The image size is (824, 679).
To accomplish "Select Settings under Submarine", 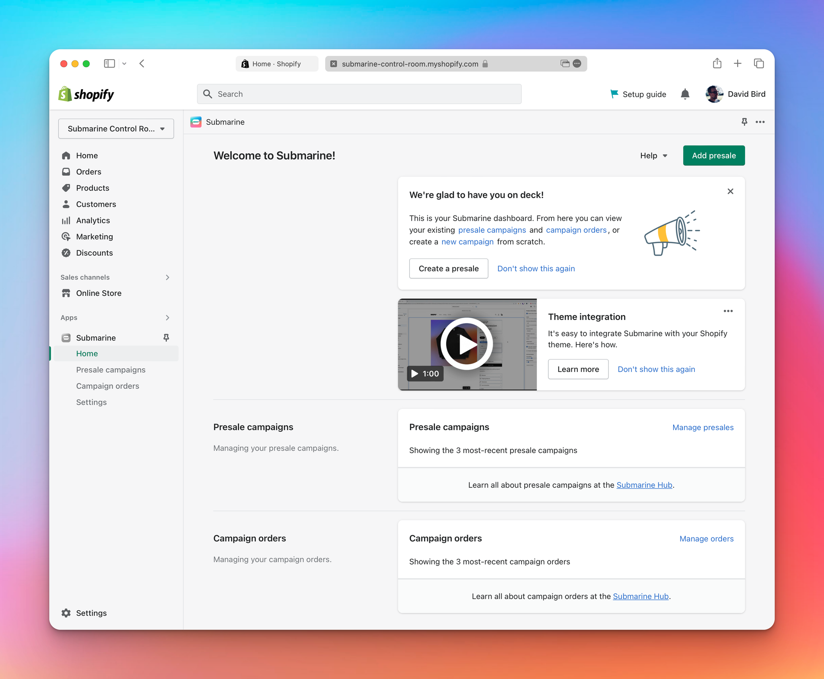I will pos(91,402).
